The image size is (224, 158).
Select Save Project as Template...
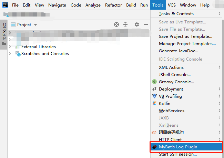[186, 36]
